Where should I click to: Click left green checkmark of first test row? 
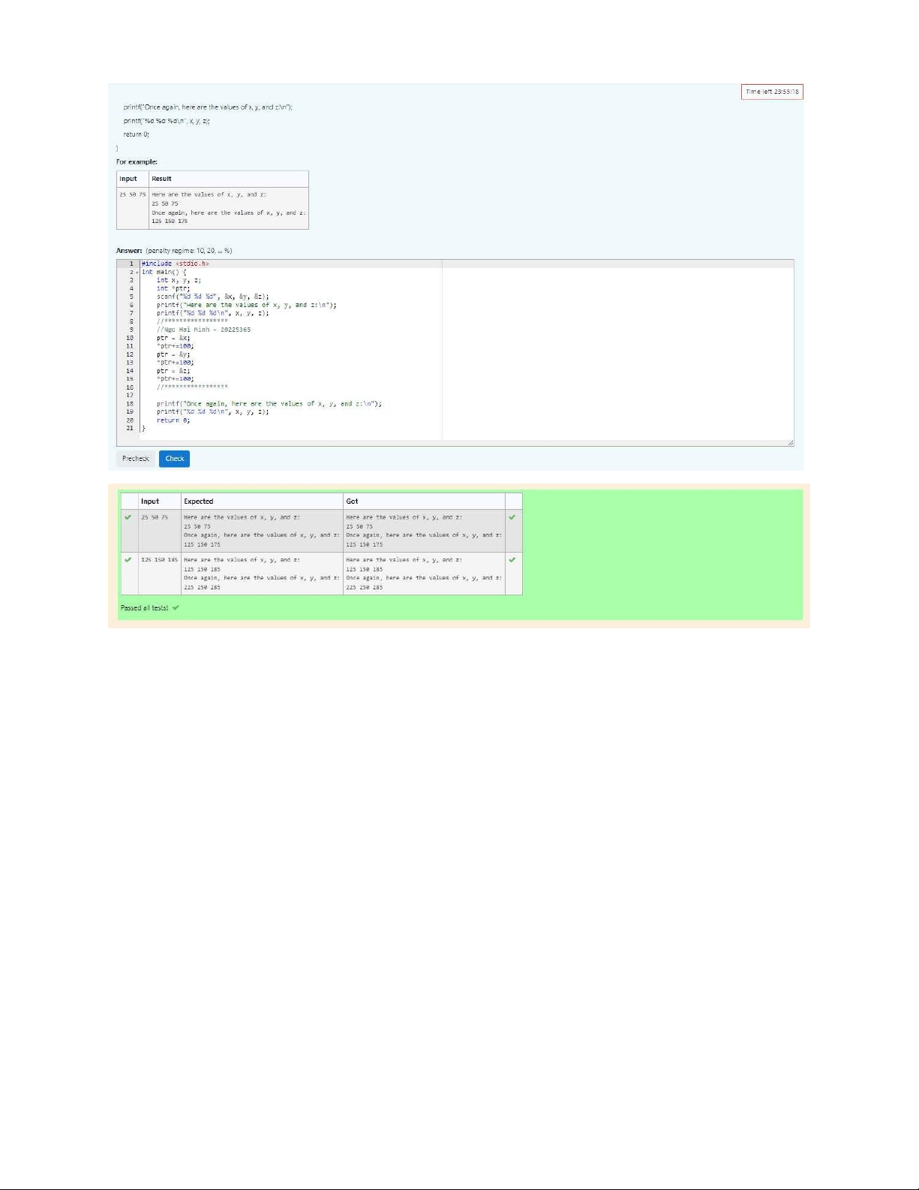tap(128, 517)
